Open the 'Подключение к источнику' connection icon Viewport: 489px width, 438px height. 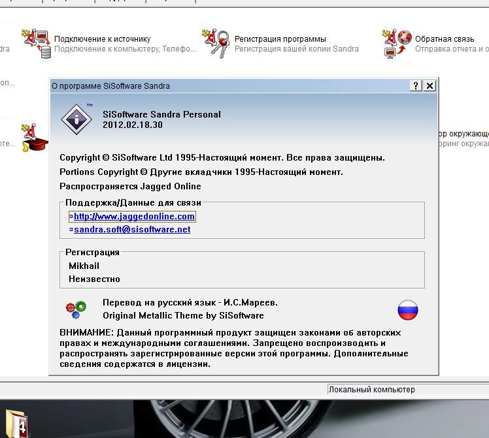(x=36, y=44)
